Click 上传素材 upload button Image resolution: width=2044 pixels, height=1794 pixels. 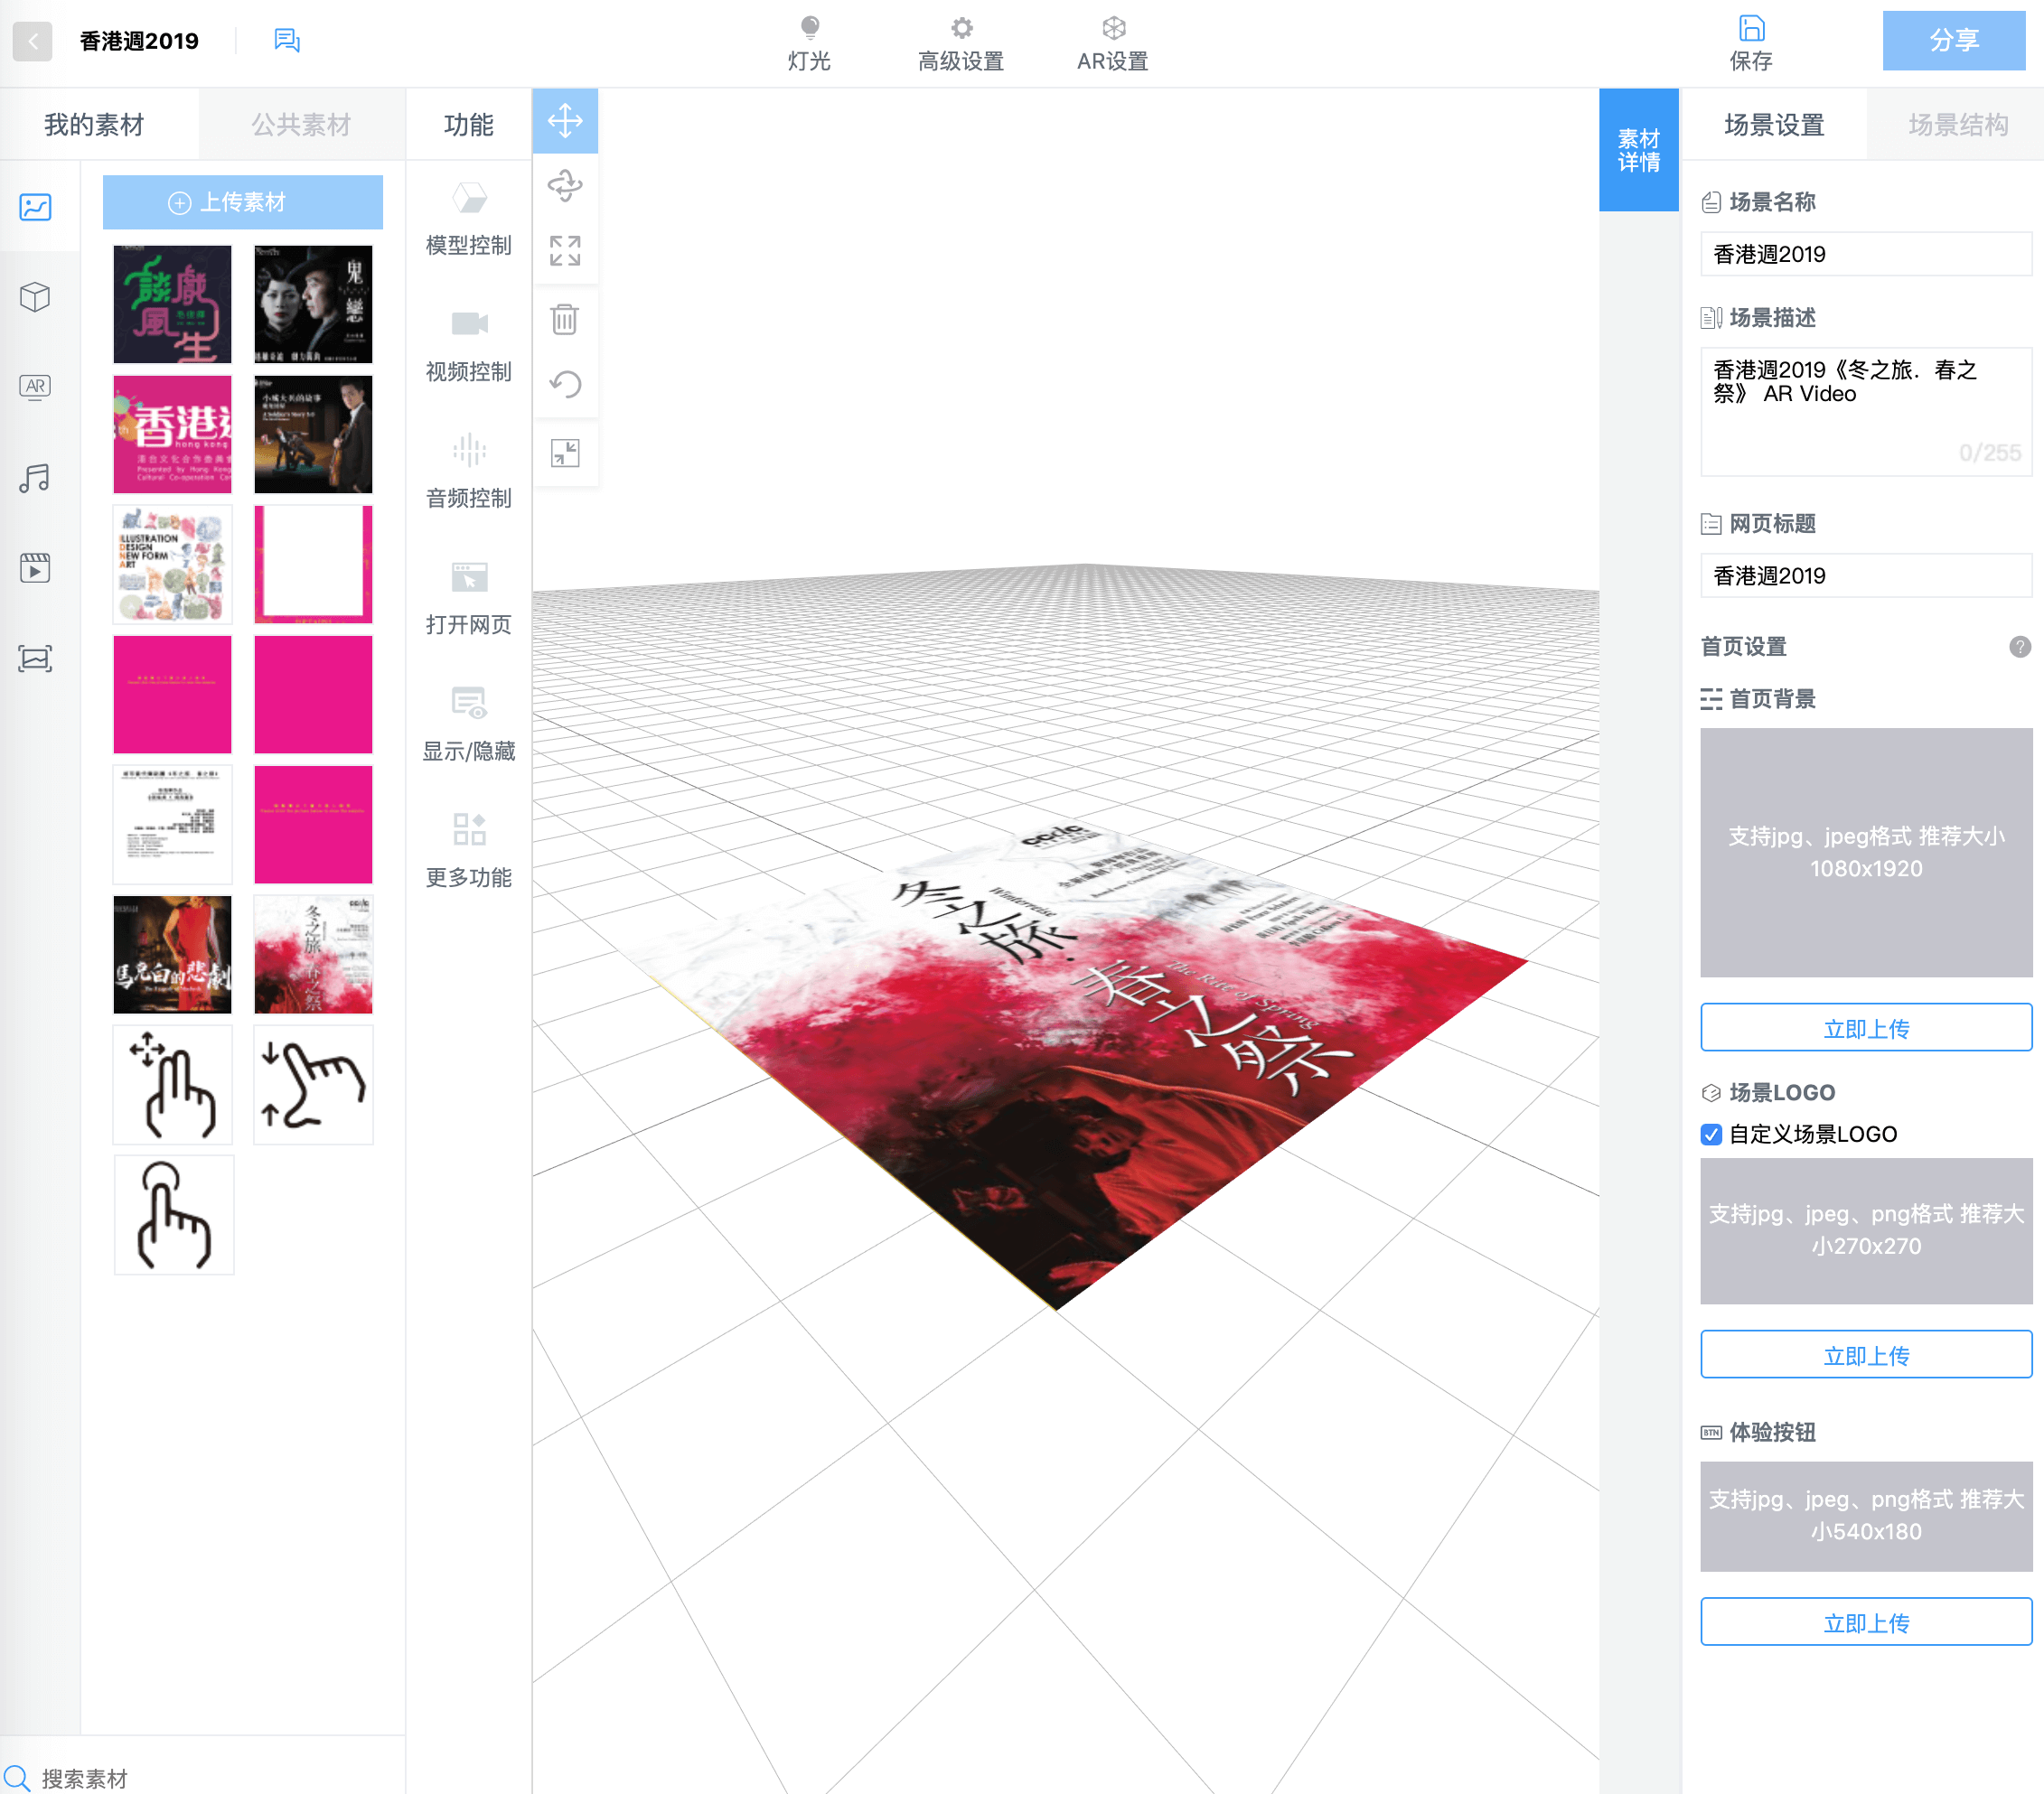pyautogui.click(x=242, y=201)
